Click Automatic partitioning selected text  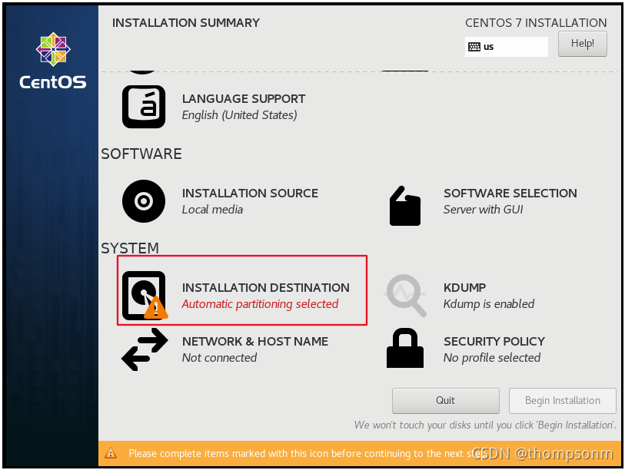[260, 304]
